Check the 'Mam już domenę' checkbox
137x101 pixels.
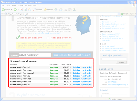48,38
